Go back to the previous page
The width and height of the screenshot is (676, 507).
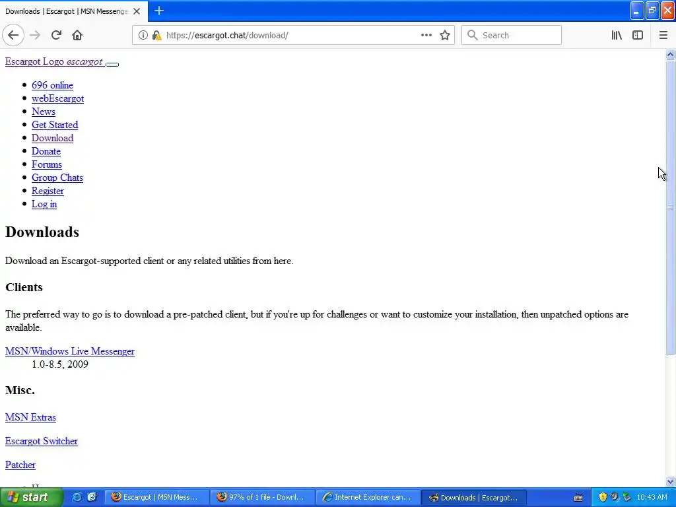click(x=13, y=36)
